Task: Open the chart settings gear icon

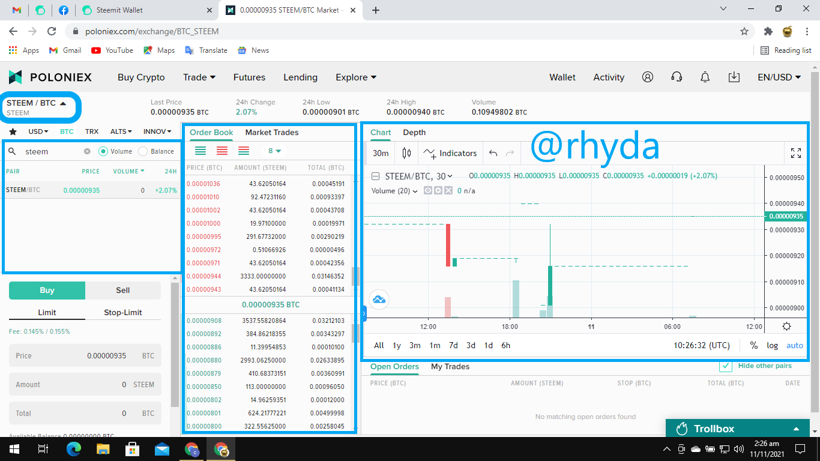Action: 786,327
